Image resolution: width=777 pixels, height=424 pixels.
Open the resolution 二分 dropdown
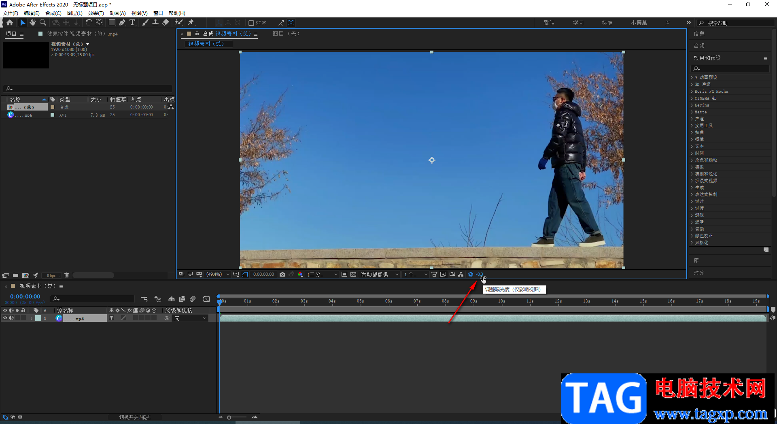(x=323, y=274)
